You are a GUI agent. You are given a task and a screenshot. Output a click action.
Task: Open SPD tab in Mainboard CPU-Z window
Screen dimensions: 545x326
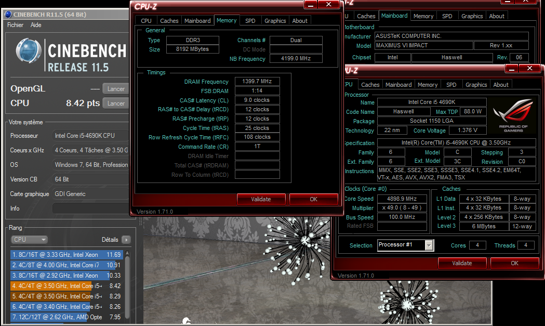[447, 16]
